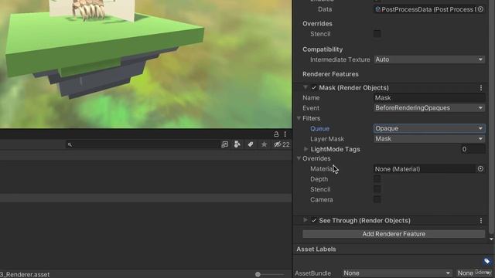Open search in scene picker icon
The height and width of the screenshot is (278, 495).
[225, 144]
